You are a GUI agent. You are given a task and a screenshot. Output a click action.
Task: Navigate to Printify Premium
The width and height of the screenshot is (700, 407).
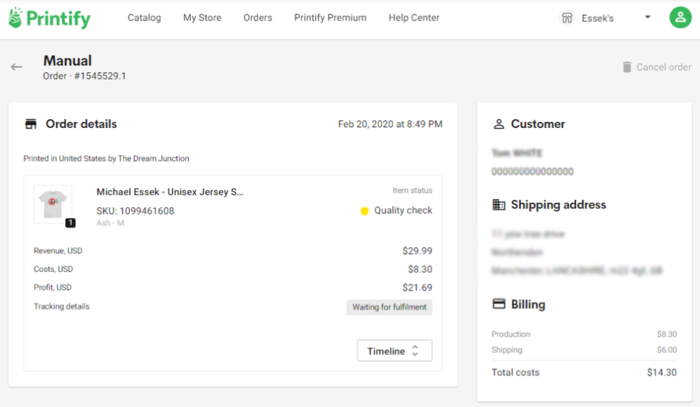(x=330, y=18)
